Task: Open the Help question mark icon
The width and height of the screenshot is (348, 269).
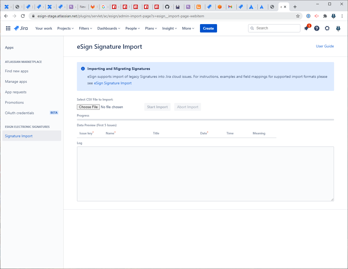Action: click(x=317, y=28)
